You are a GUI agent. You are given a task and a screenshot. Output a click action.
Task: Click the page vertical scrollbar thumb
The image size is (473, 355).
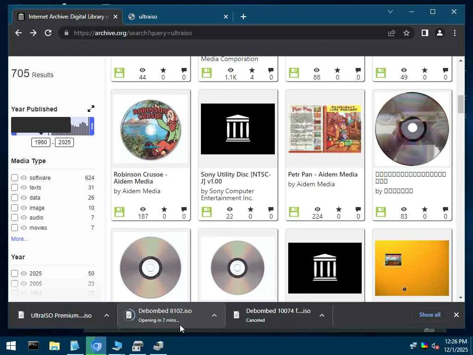click(x=461, y=104)
